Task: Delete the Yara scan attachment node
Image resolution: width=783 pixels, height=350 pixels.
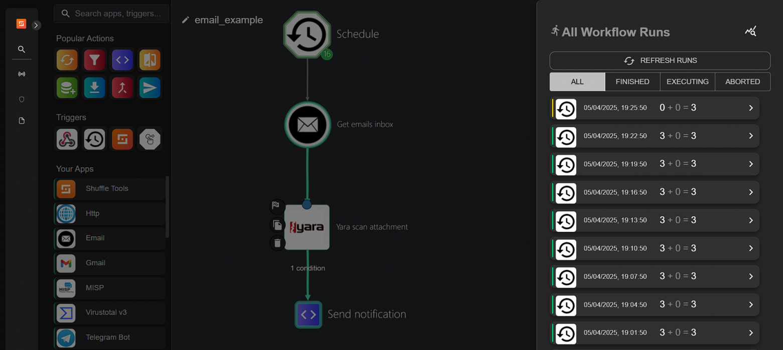Action: coord(277,243)
